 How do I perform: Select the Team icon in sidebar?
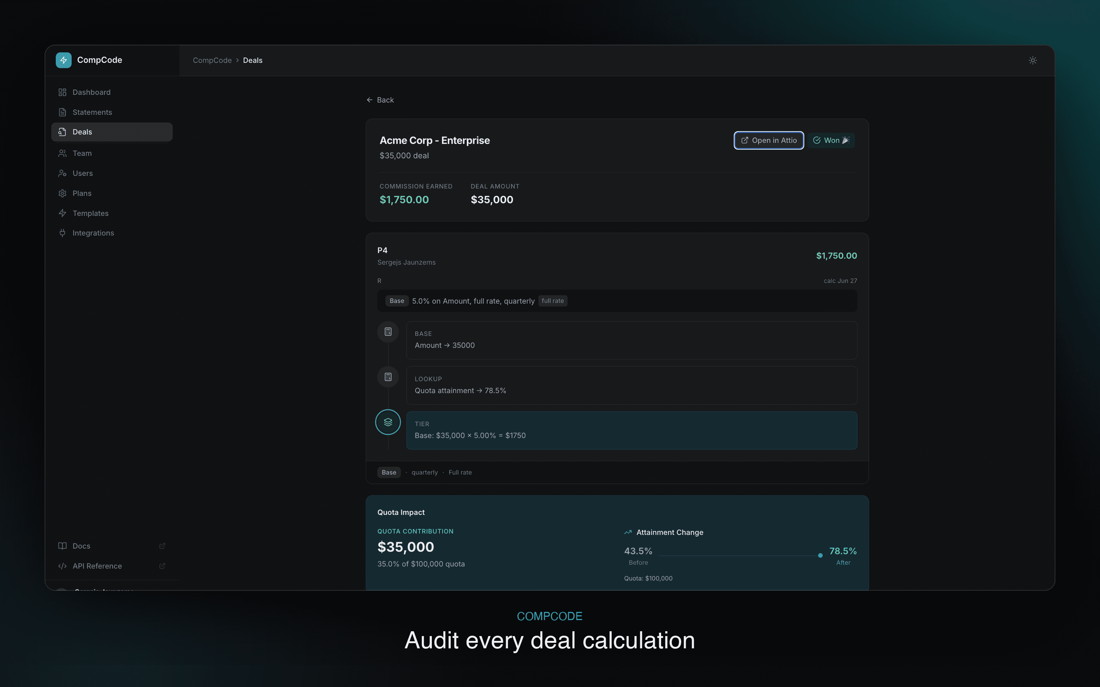[x=62, y=154]
